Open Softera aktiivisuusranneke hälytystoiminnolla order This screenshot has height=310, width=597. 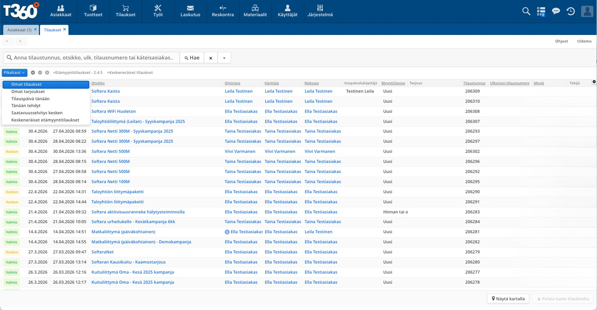[138, 212]
